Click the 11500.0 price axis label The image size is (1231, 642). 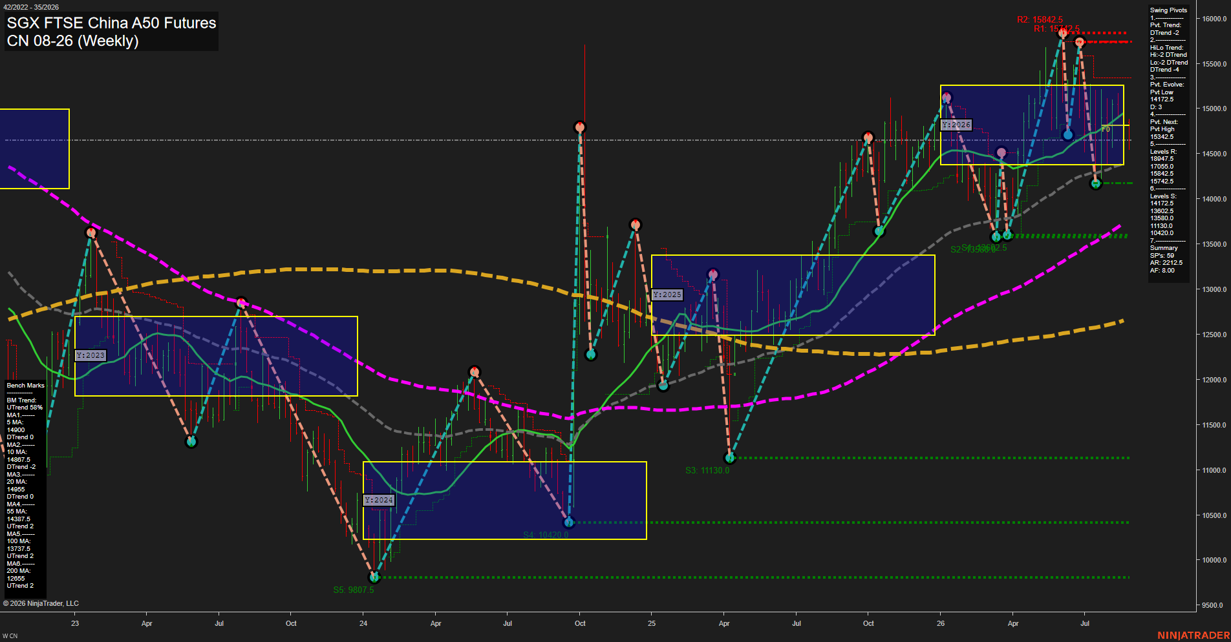[x=1214, y=425]
